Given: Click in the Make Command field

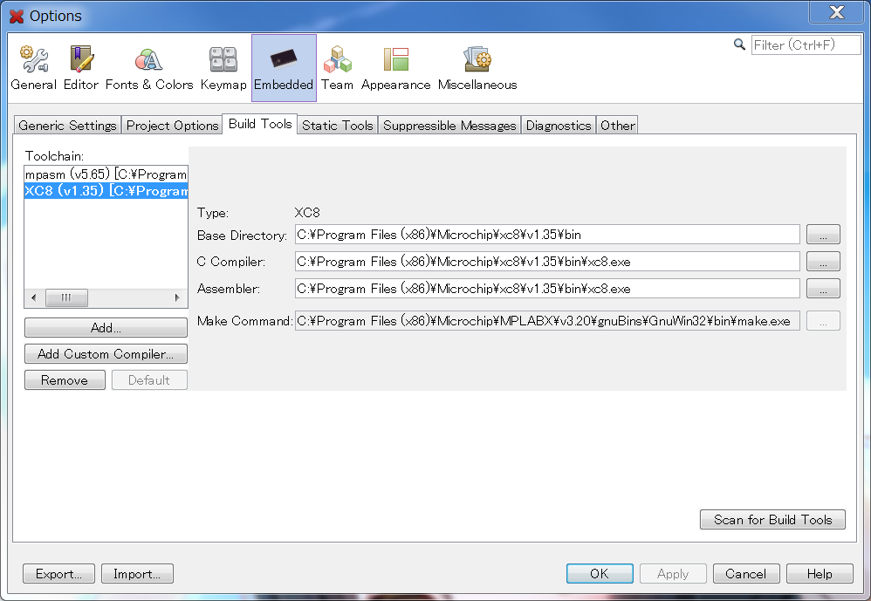Looking at the screenshot, I should pos(547,321).
